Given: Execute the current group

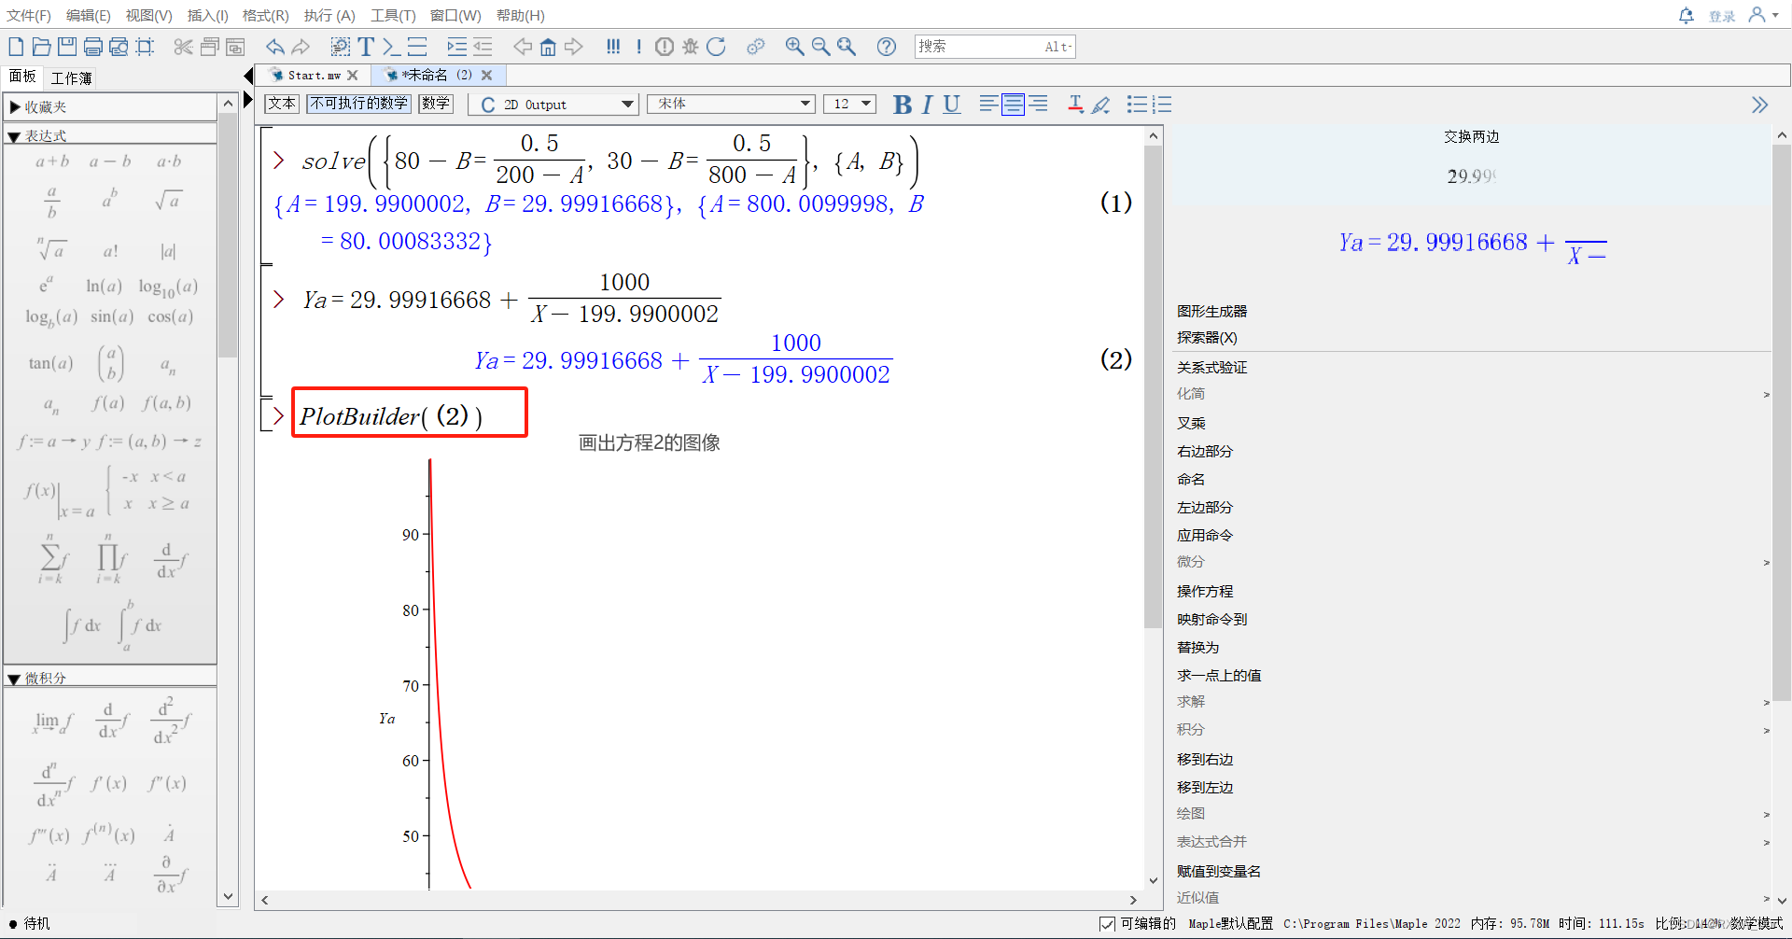Looking at the screenshot, I should [x=639, y=47].
